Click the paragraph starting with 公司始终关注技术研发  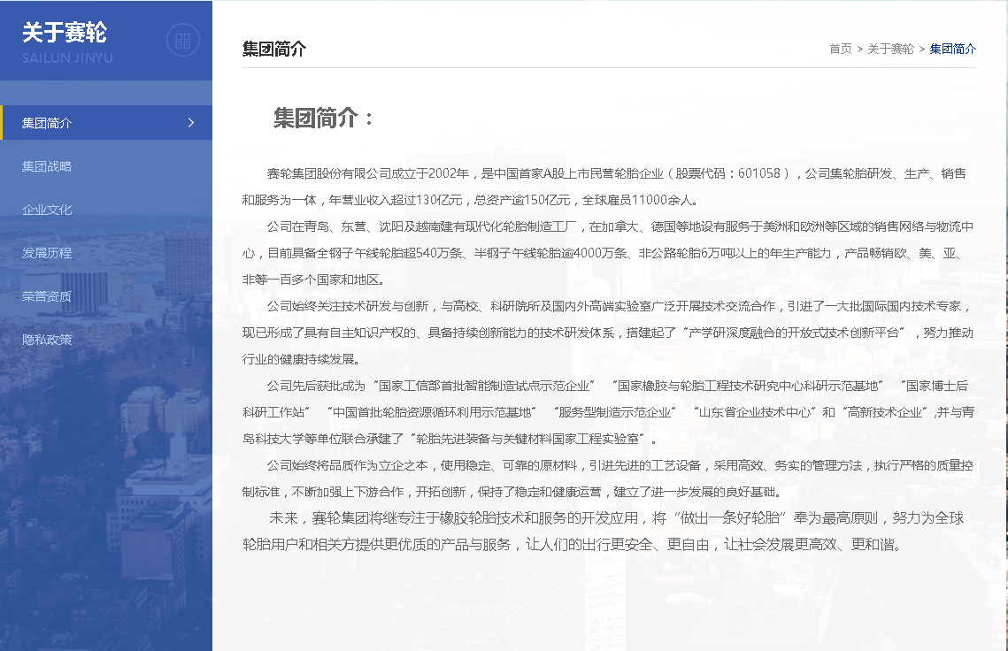tap(607, 333)
